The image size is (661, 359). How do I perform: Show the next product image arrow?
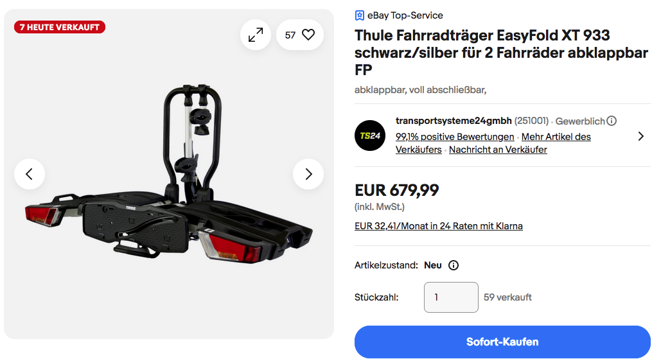point(308,174)
